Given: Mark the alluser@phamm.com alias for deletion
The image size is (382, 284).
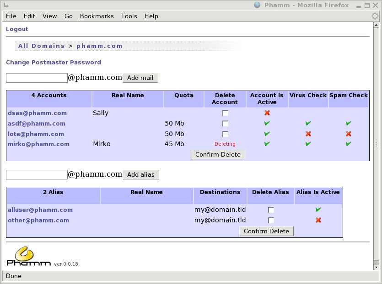Looking at the screenshot, I should (x=271, y=210).
